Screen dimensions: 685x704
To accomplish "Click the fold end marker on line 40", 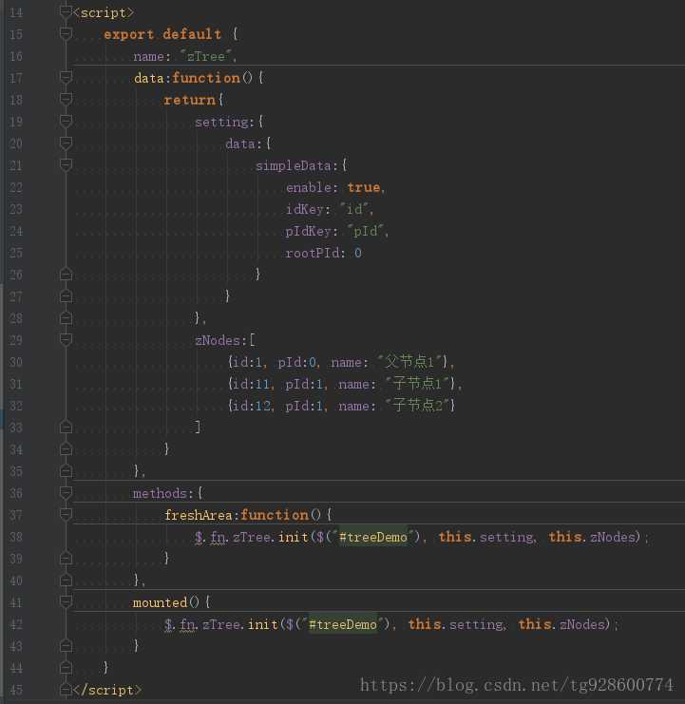I will 66,580.
